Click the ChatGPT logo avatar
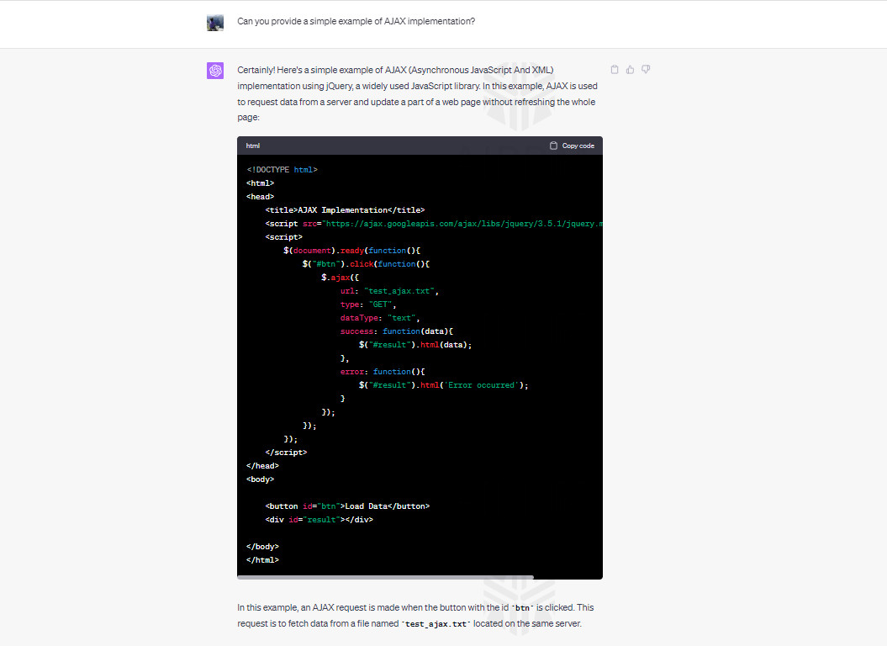The image size is (887, 646). [x=215, y=71]
